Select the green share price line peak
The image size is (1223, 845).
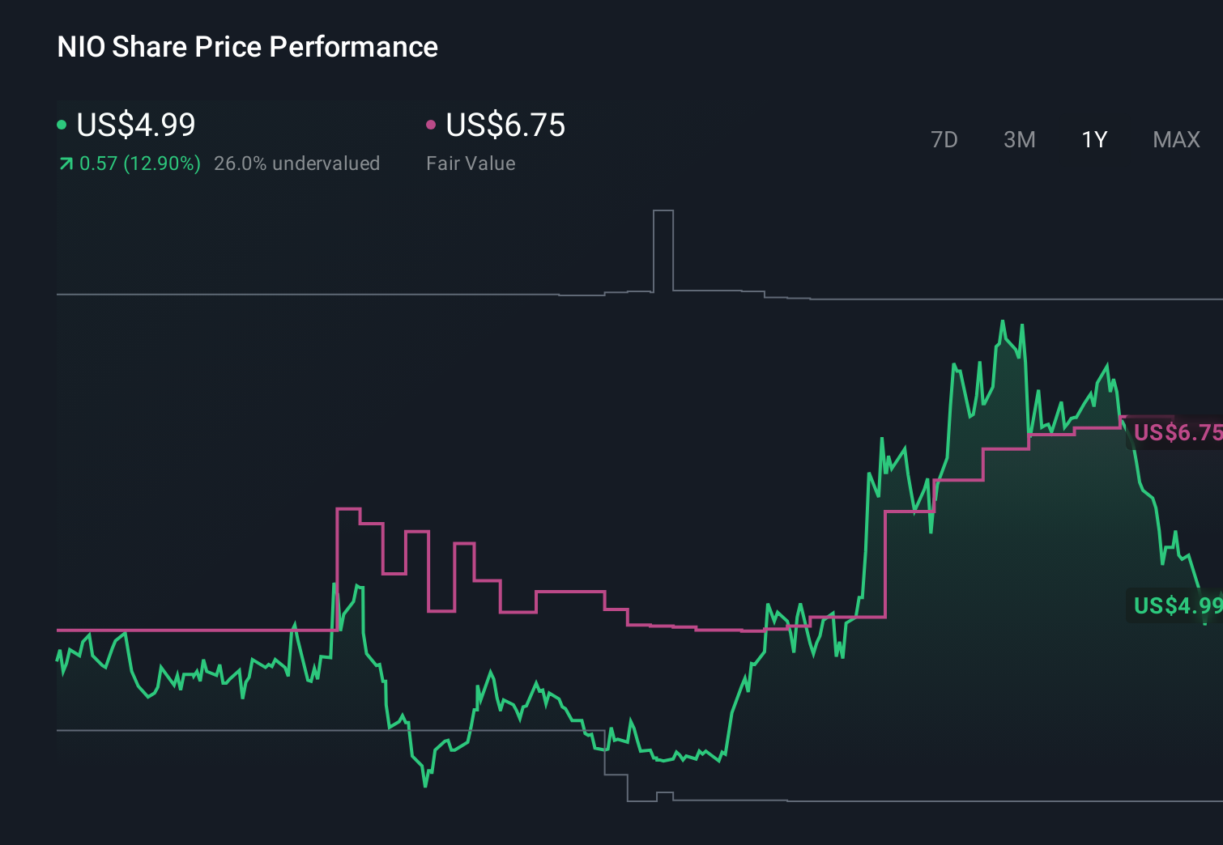coord(1004,320)
